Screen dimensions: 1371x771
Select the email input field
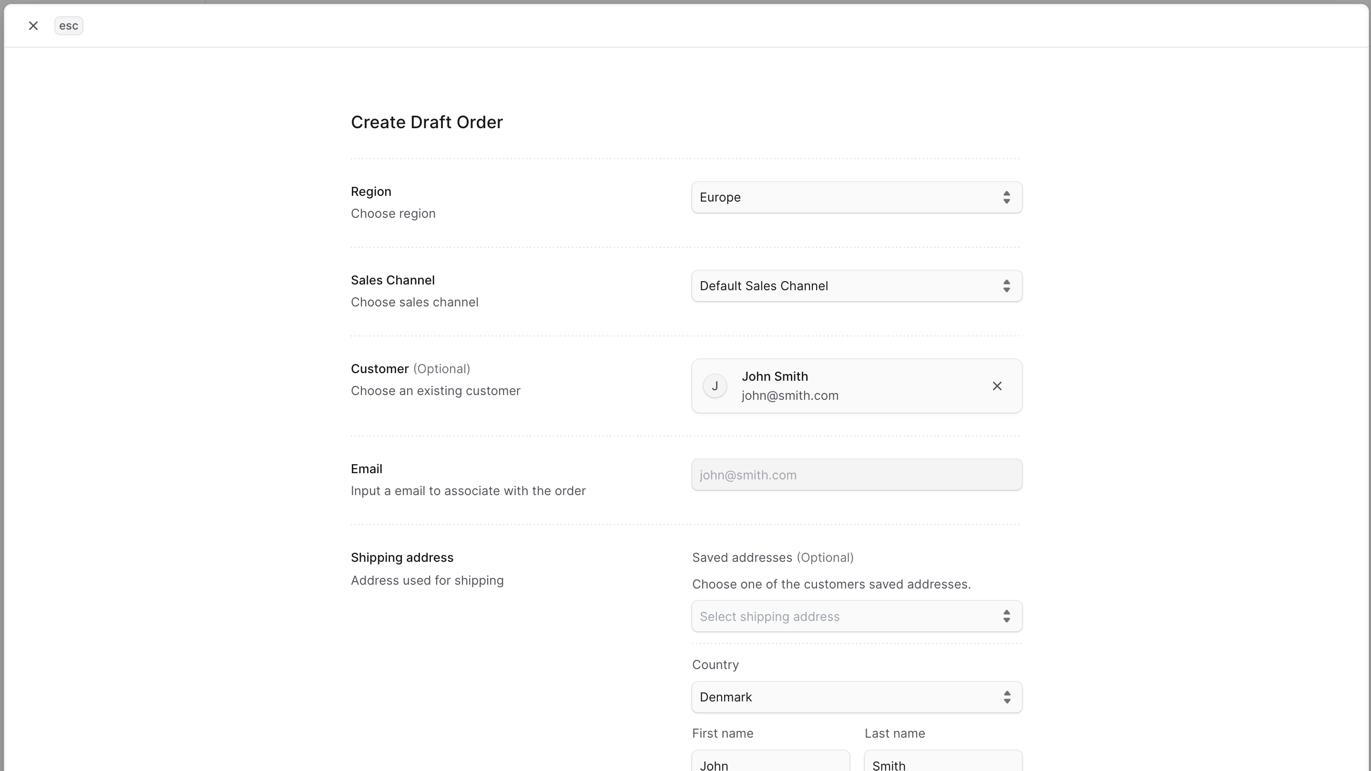[856, 475]
